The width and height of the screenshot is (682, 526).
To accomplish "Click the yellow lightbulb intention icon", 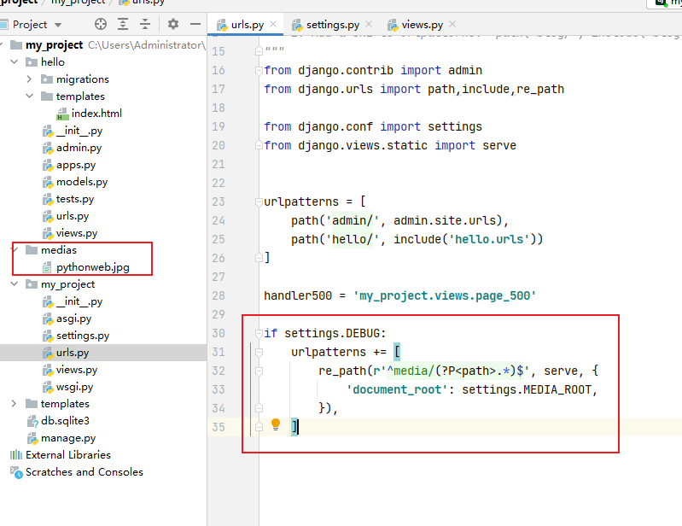I will (x=276, y=424).
